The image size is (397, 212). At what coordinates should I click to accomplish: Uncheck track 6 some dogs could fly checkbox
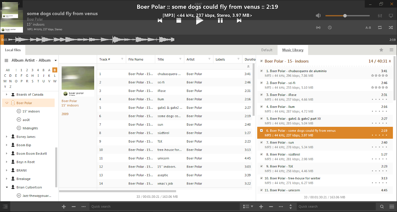point(262,130)
